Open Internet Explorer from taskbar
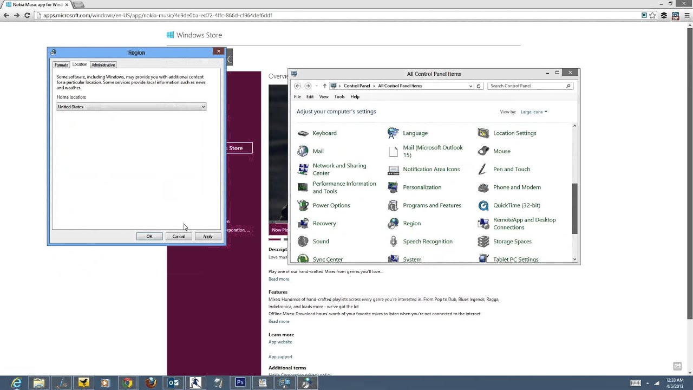 [17, 383]
